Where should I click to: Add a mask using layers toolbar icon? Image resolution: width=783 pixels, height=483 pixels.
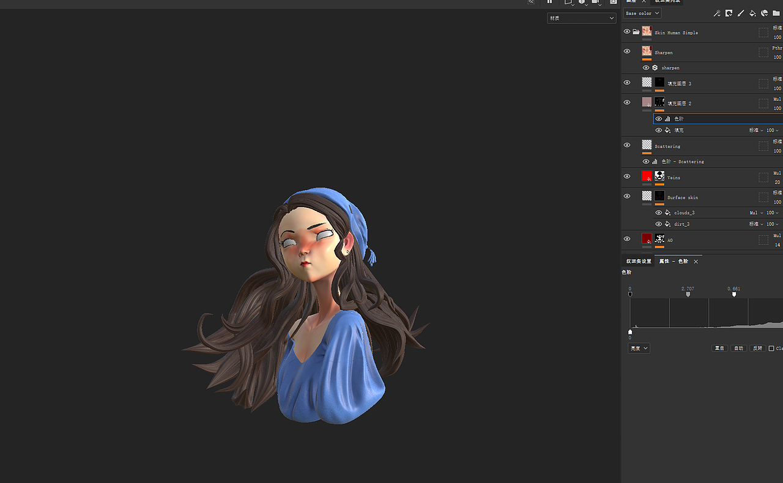(729, 13)
